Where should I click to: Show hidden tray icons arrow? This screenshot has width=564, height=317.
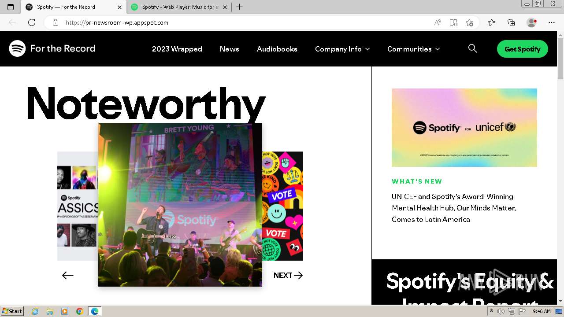pyautogui.click(x=491, y=311)
